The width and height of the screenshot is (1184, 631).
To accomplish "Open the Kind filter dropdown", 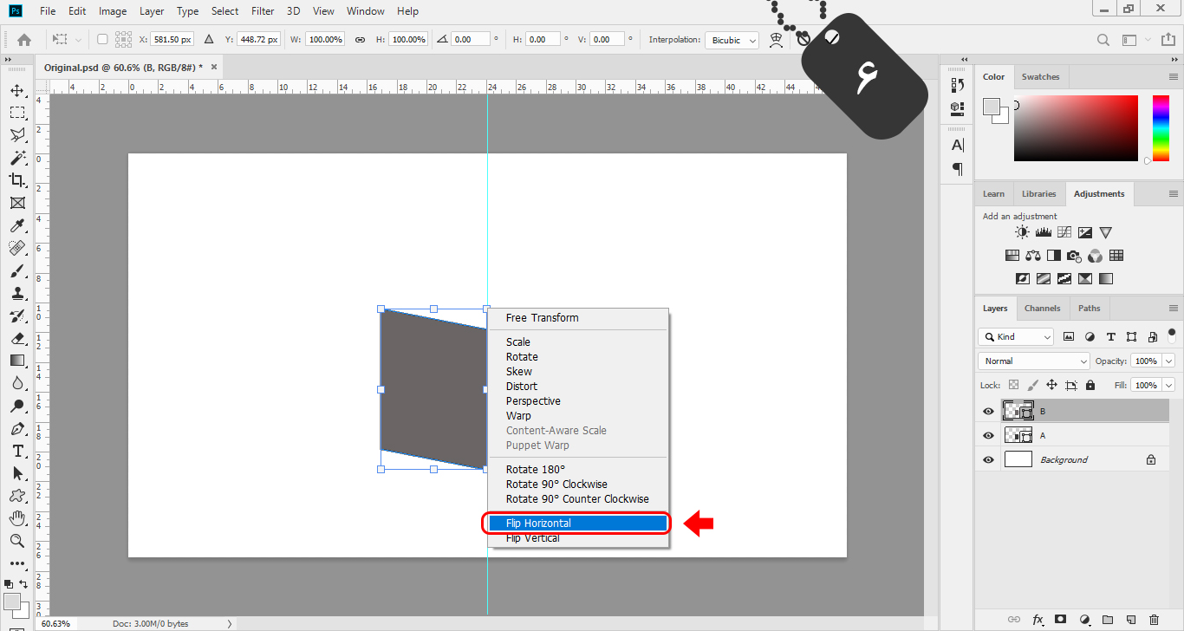I will tap(1016, 336).
